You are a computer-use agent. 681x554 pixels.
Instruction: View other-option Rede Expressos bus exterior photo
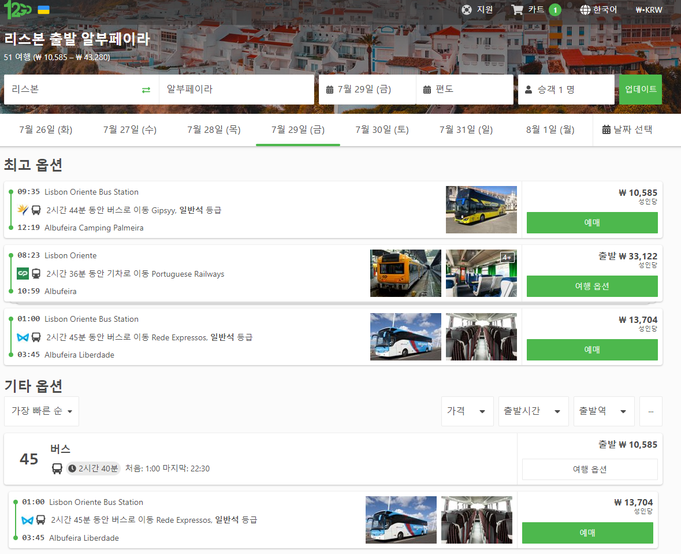point(401,520)
